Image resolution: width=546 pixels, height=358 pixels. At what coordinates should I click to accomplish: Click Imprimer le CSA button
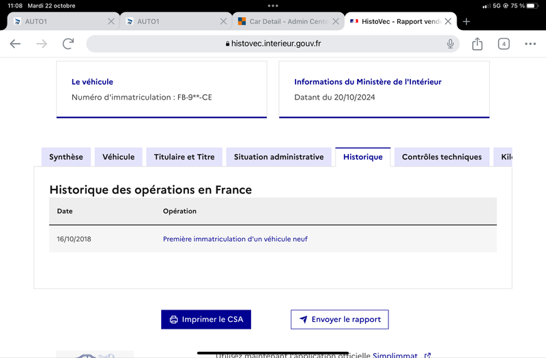206,319
